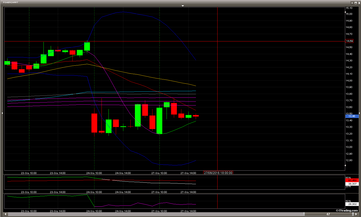Viewport: 361px width, 217px height.
Task: Open the left side panel arrow
Action: pos(3,113)
